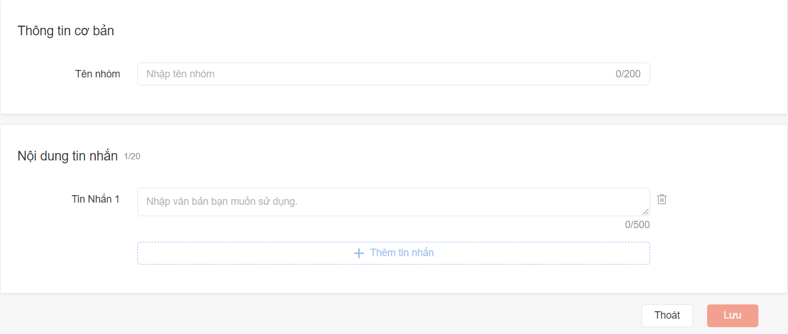Click inside the Tin Nhắn 1 text area

393,202
